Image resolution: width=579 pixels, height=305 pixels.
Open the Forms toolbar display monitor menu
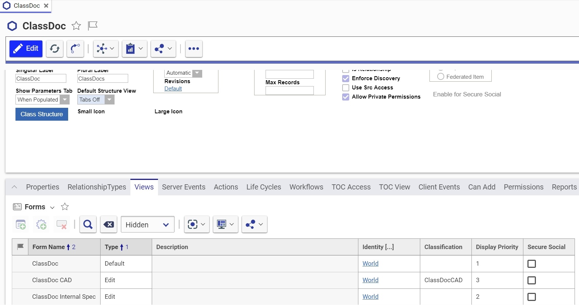(225, 224)
